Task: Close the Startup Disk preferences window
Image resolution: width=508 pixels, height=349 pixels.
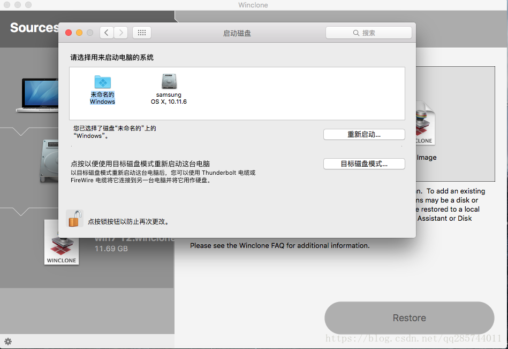Action: (x=69, y=33)
